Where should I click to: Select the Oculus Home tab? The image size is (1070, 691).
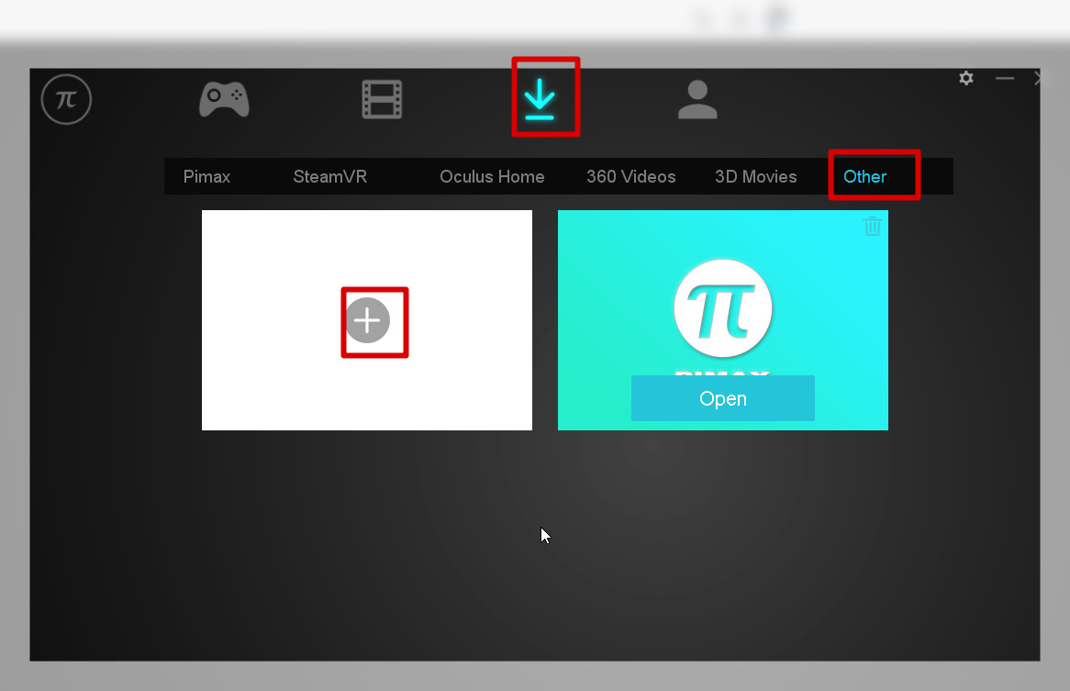[x=492, y=177]
